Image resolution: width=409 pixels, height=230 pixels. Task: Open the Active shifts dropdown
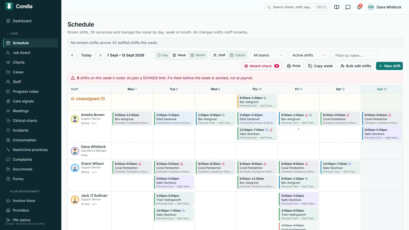point(310,55)
